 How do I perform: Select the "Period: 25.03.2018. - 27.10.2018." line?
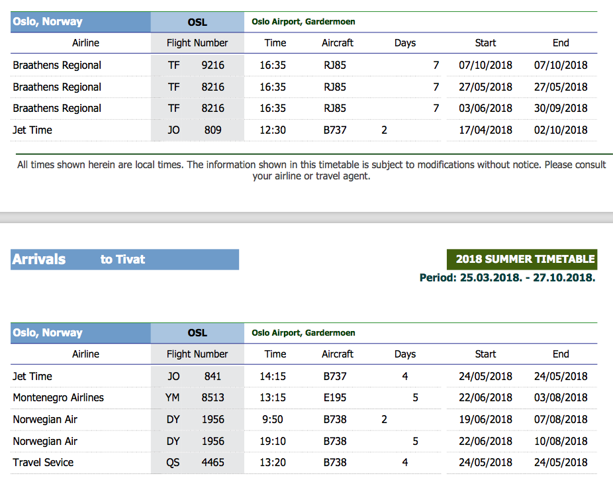508,277
